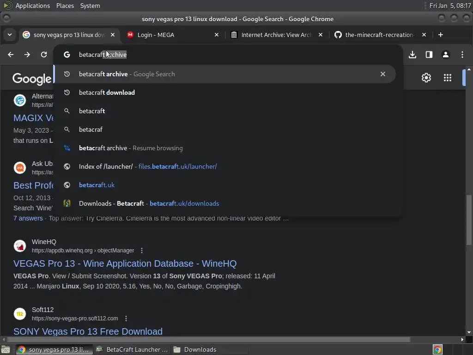The width and height of the screenshot is (473, 355).
Task: Click the history icon beside betacraft download
Action: tap(67, 92)
